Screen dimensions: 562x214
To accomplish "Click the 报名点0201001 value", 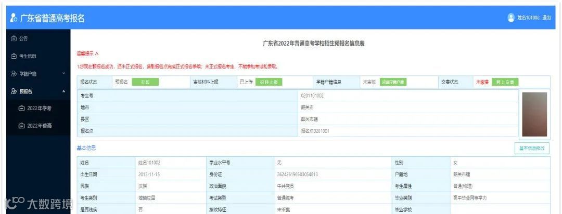I will (x=315, y=131).
